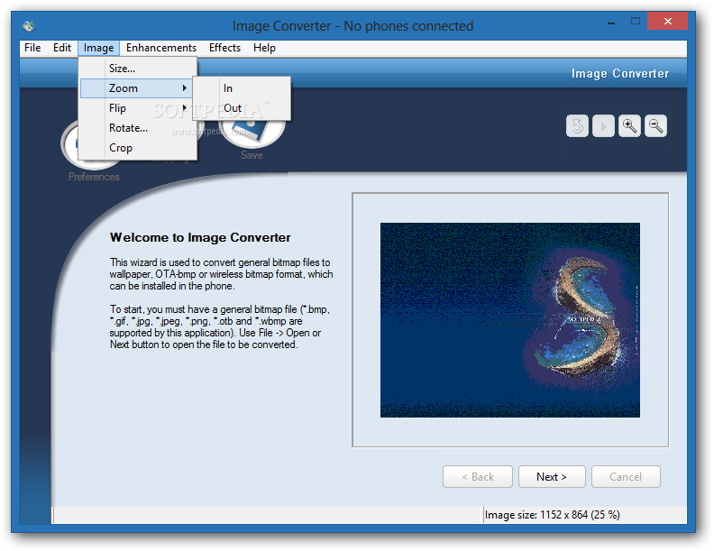This screenshot has height=551, width=714.
Task: Choose Rotate... from the Image menu
Action: click(x=139, y=128)
